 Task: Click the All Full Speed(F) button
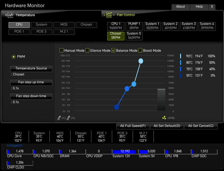[133, 126]
